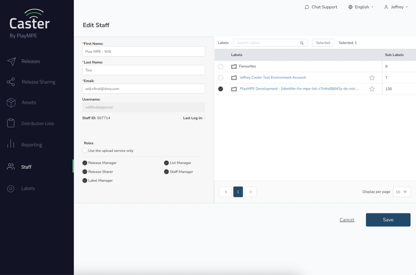Save the staff changes
The height and width of the screenshot is (275, 416).
(x=388, y=220)
